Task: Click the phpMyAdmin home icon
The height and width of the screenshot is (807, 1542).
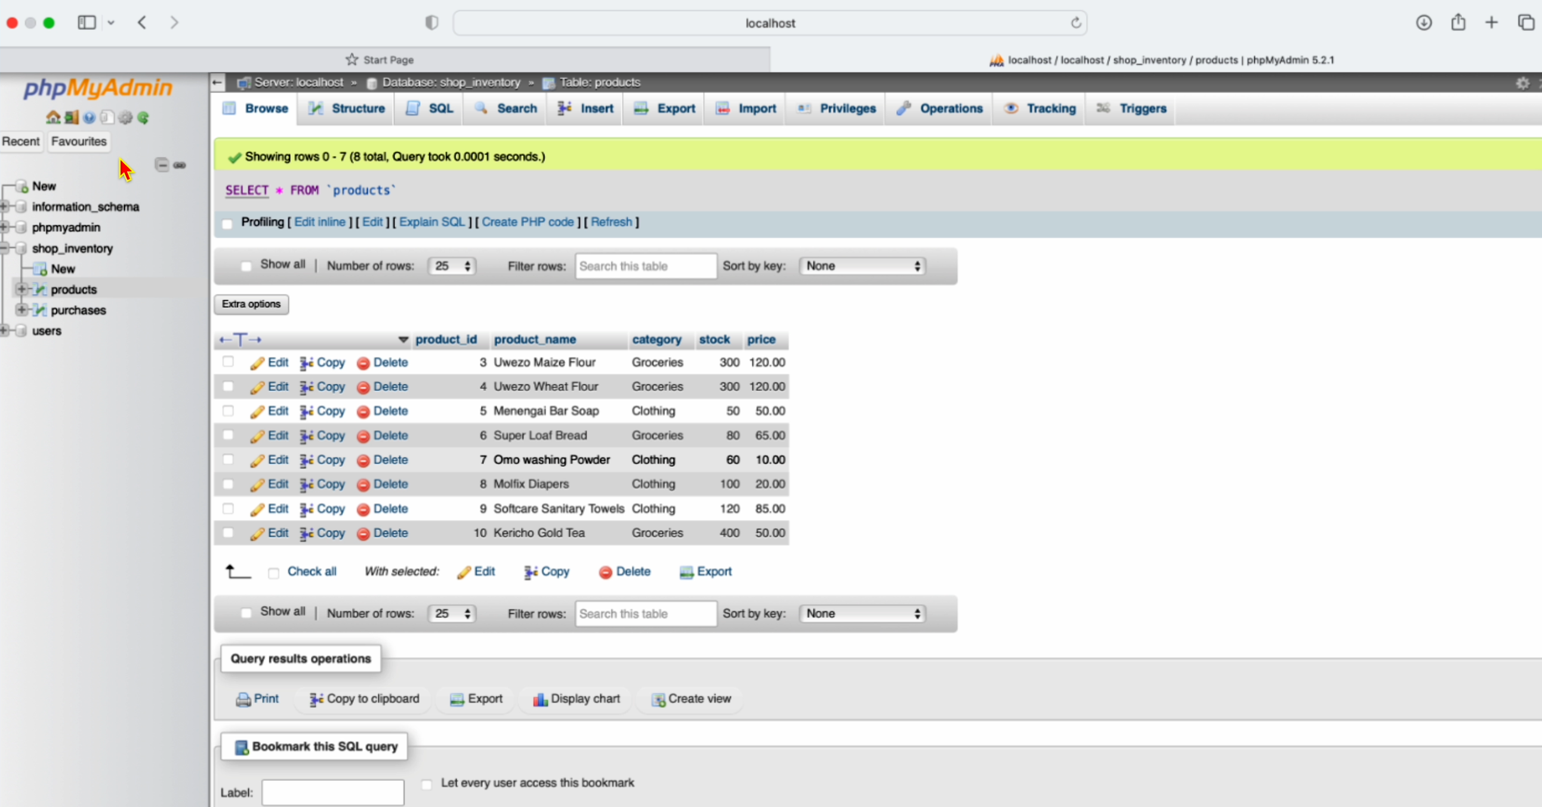Action: 53,118
